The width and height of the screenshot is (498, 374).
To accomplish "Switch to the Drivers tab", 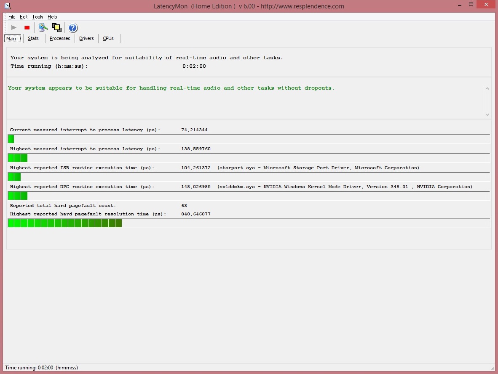I will point(86,38).
